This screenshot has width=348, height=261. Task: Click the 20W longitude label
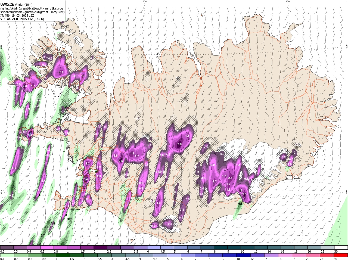pos(145,1)
